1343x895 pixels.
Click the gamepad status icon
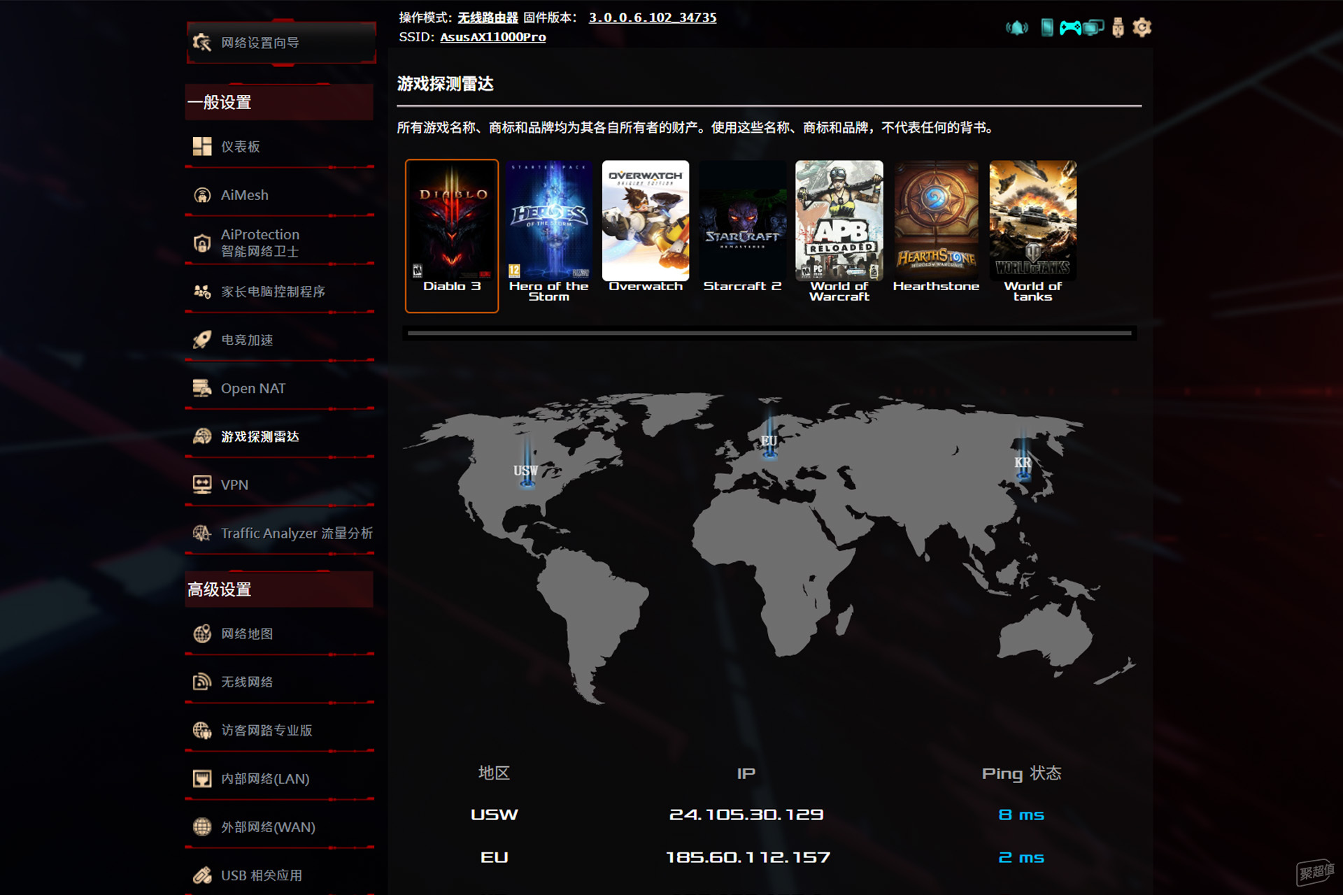click(x=1070, y=28)
